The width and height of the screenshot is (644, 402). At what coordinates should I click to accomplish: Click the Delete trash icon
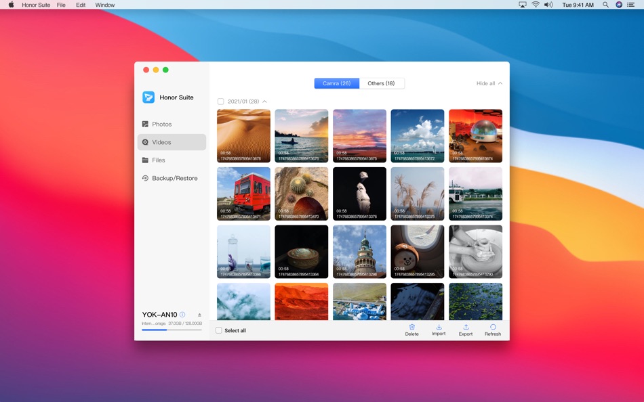411,328
